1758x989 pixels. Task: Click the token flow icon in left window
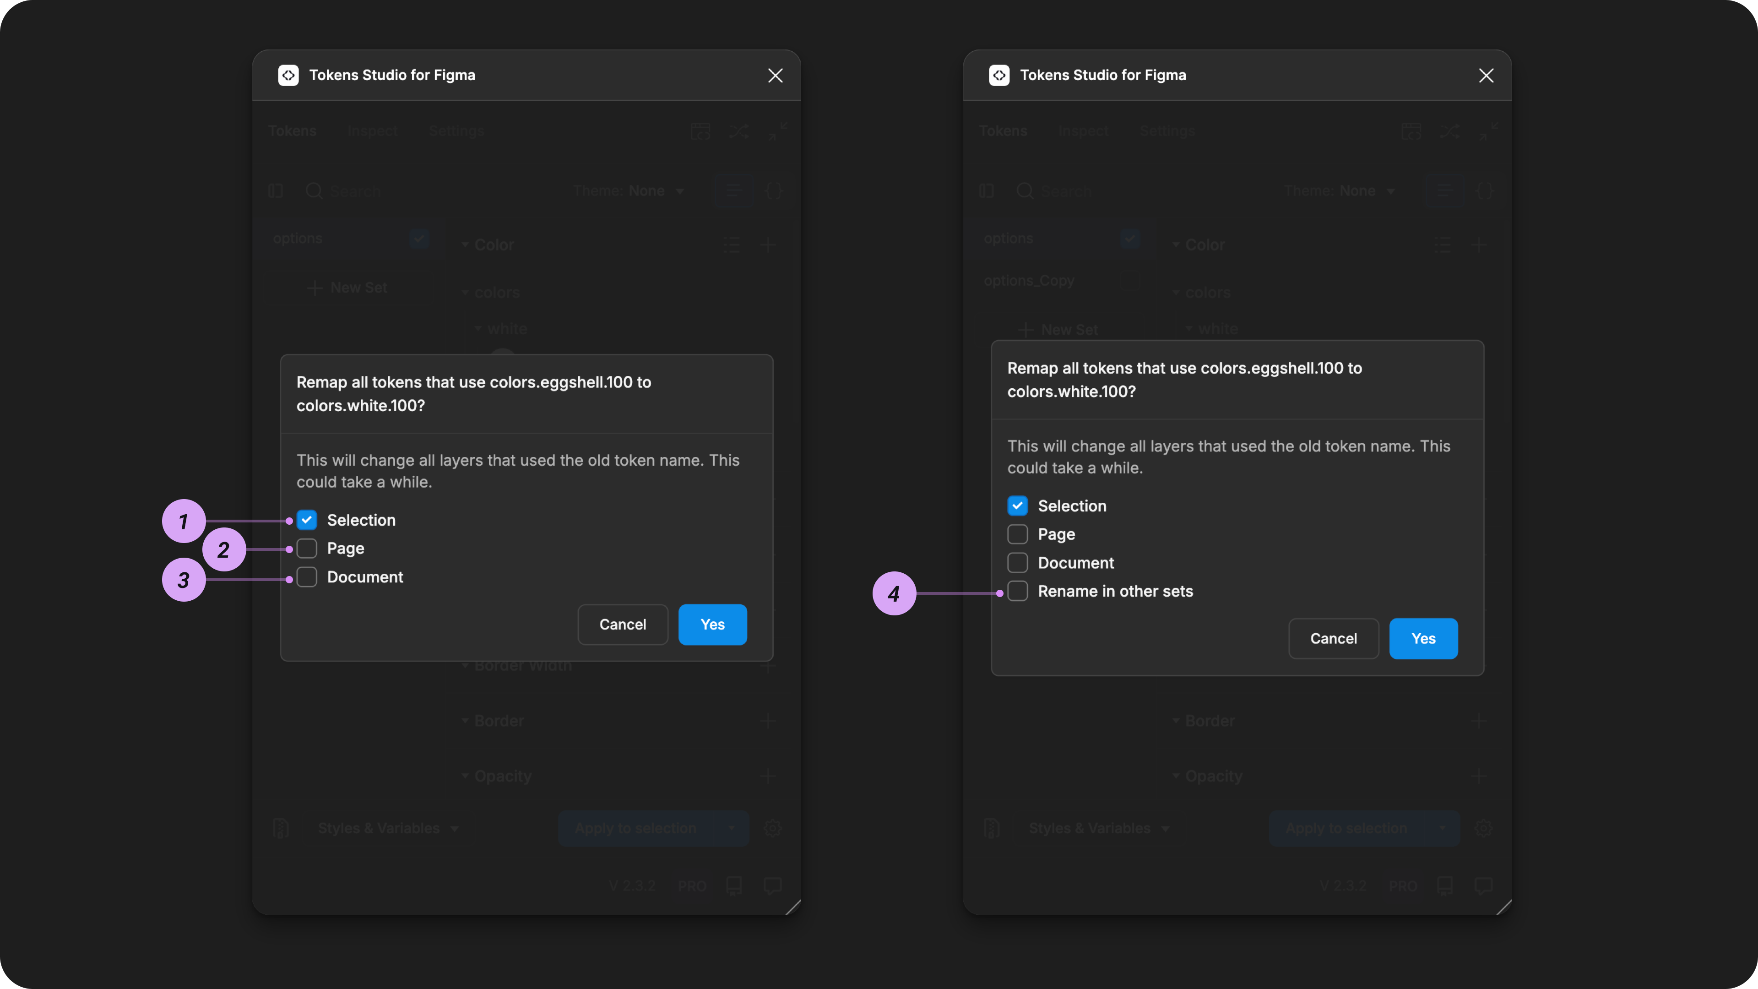(x=700, y=131)
